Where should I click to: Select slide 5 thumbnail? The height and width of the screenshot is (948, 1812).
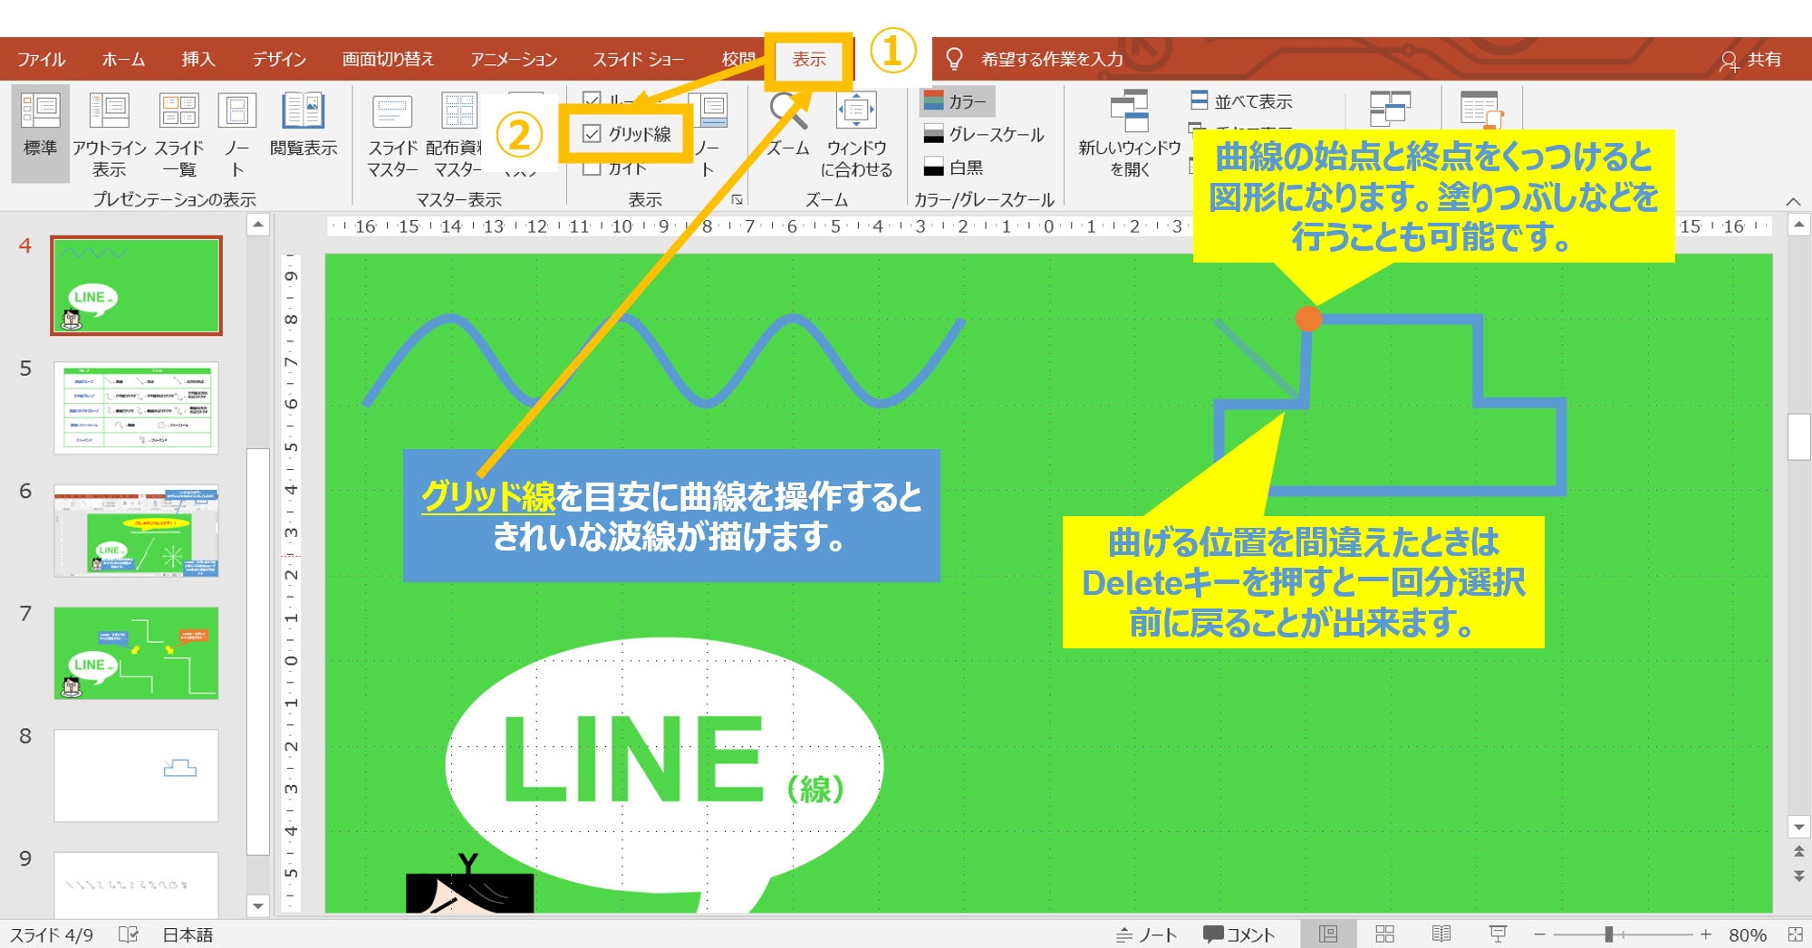pos(136,407)
